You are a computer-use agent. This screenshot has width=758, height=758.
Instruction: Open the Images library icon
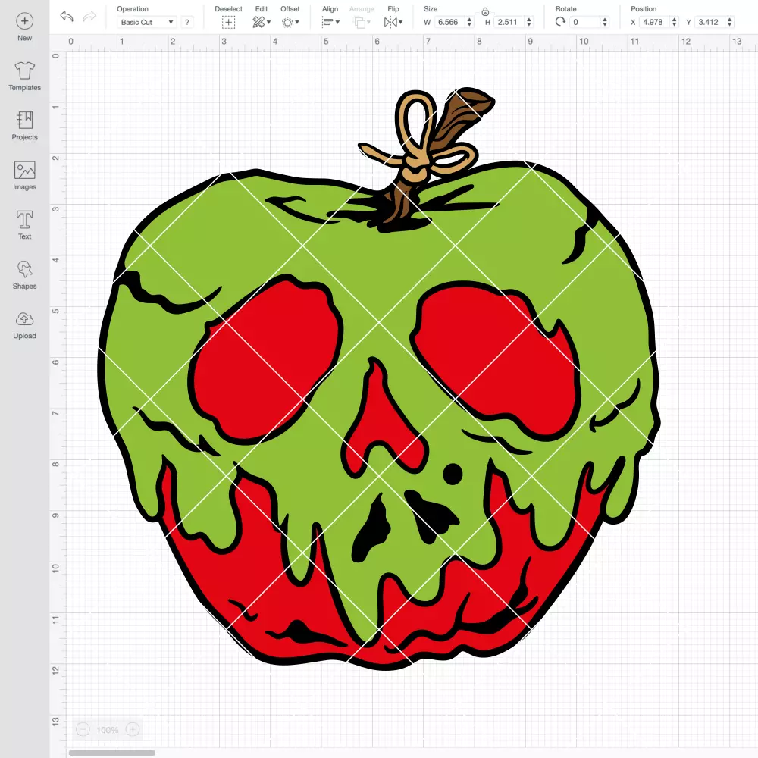25,170
